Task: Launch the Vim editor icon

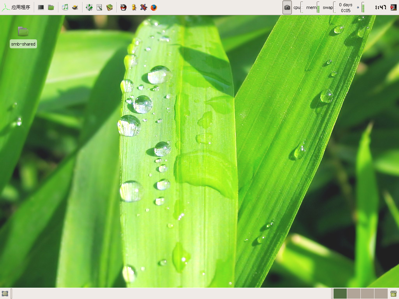Action: tap(89, 7)
